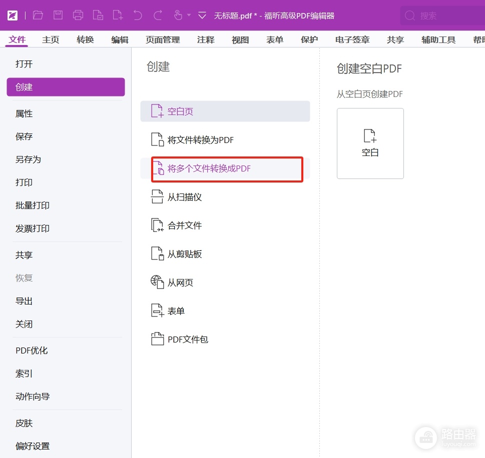
Task: Switch to the 主页 tab
Action: click(51, 39)
